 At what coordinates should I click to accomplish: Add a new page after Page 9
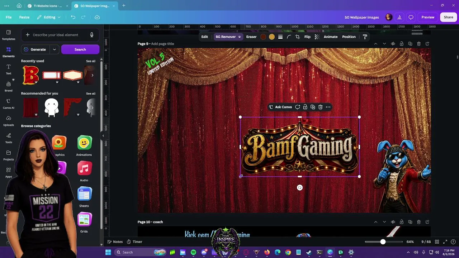coord(427,44)
